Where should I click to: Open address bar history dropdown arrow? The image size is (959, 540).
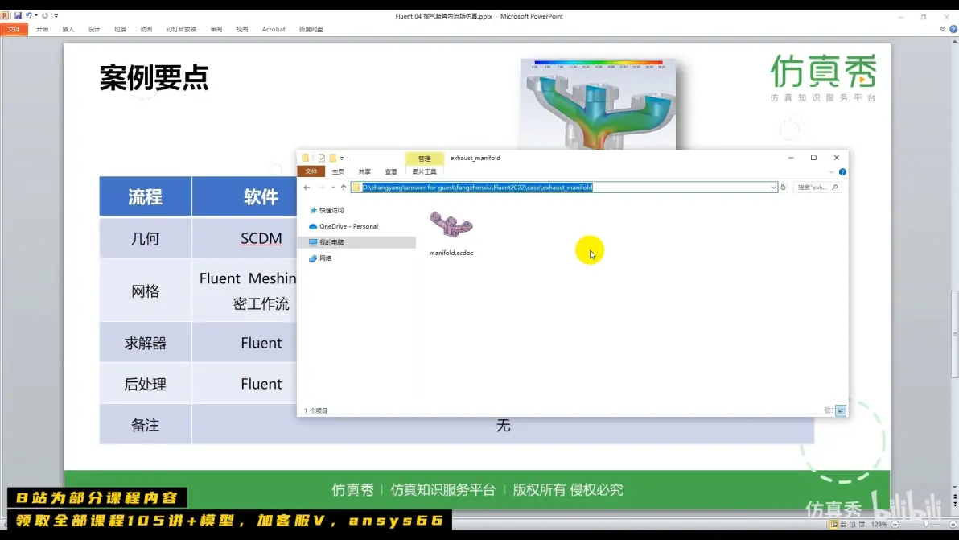pos(773,188)
